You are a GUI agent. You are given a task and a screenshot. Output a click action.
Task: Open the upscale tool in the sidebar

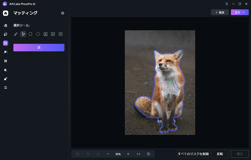click(x=6, y=79)
